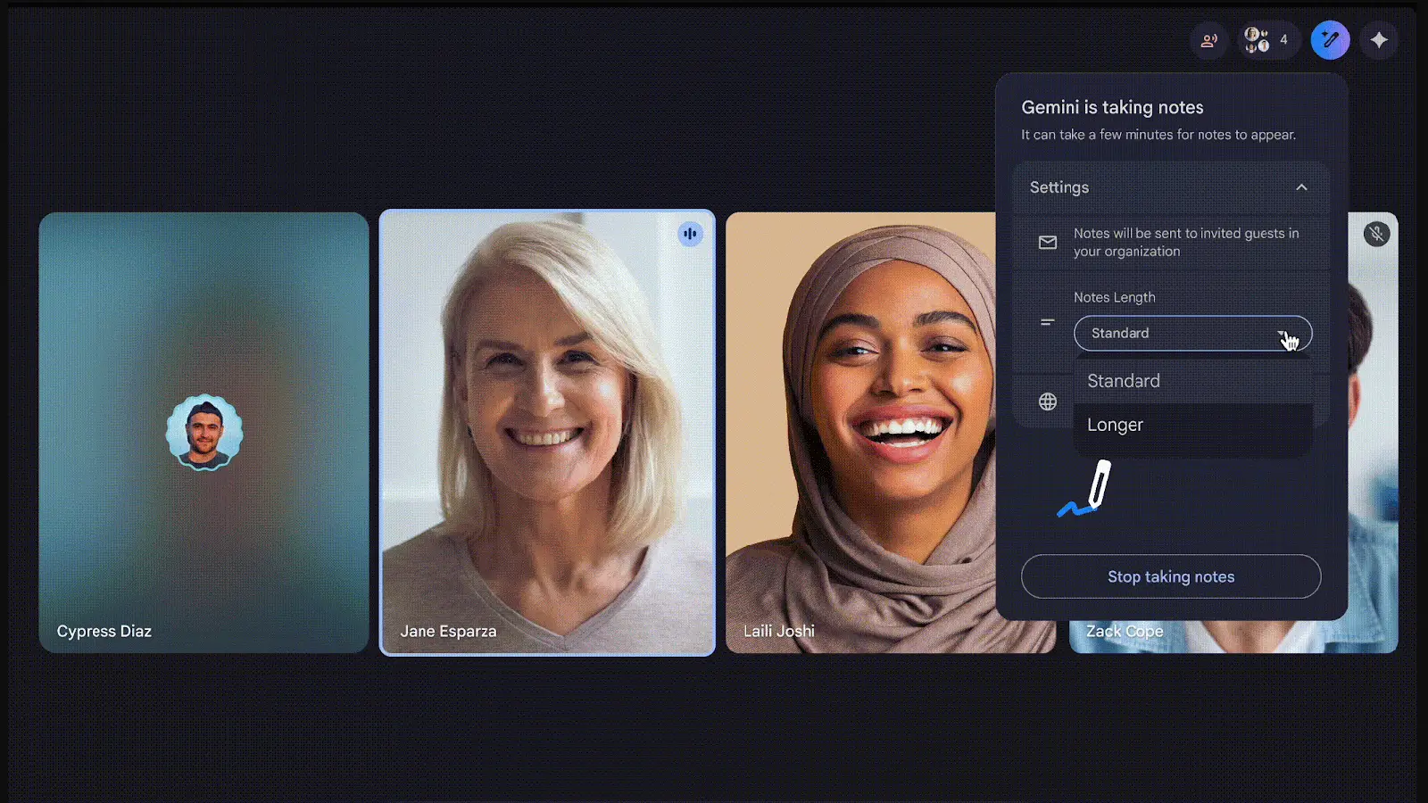The width and height of the screenshot is (1428, 803).
Task: Click the notes sent to guests message
Action: 1185,243
